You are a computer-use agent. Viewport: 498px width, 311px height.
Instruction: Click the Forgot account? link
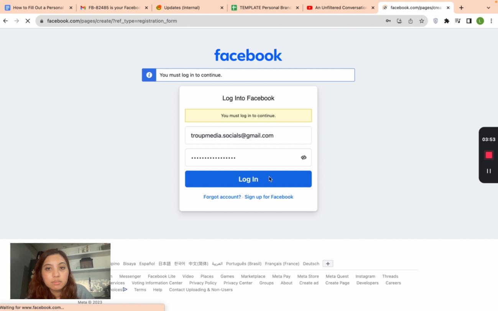pyautogui.click(x=222, y=197)
